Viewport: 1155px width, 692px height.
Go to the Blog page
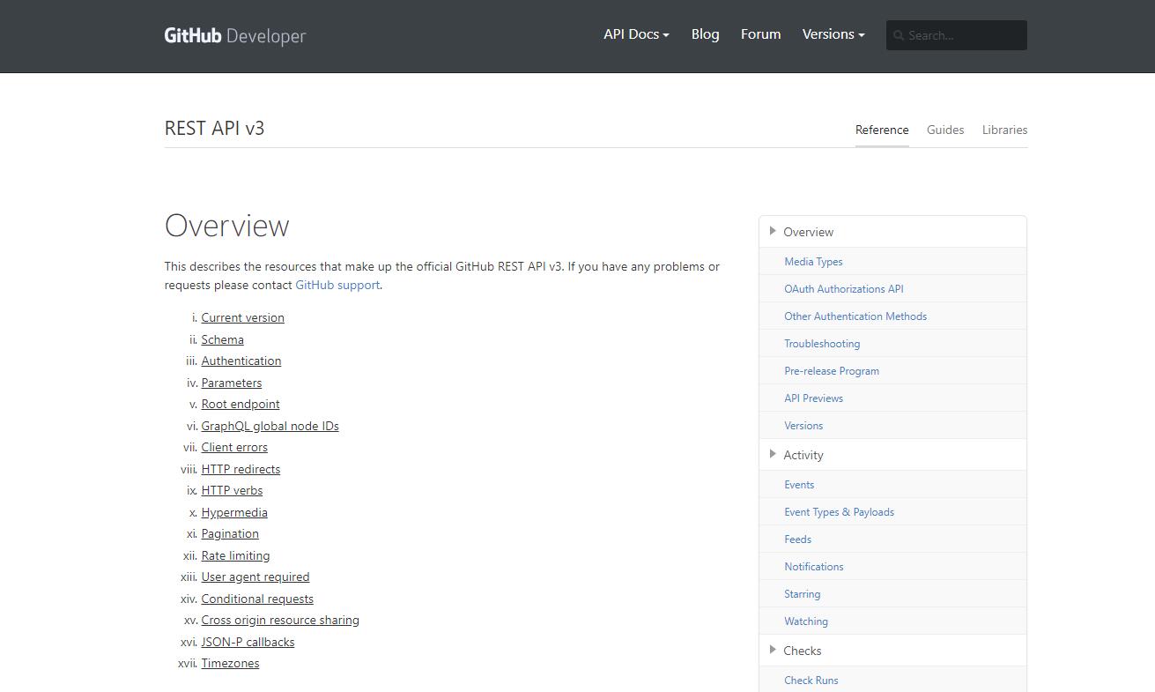[705, 34]
